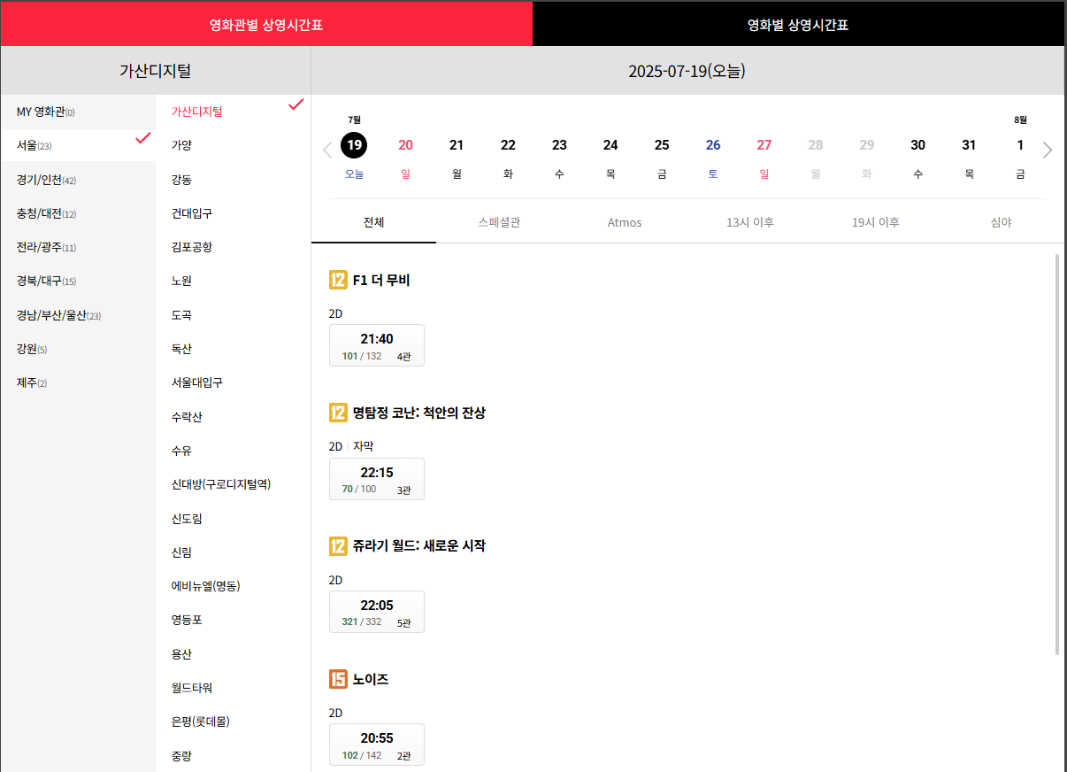
Task: Click the age 12 badge for 쥬라기 월드
Action: (338, 546)
